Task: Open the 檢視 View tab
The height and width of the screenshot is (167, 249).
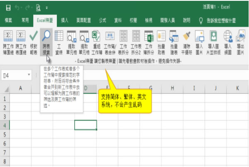Action: pos(149,20)
